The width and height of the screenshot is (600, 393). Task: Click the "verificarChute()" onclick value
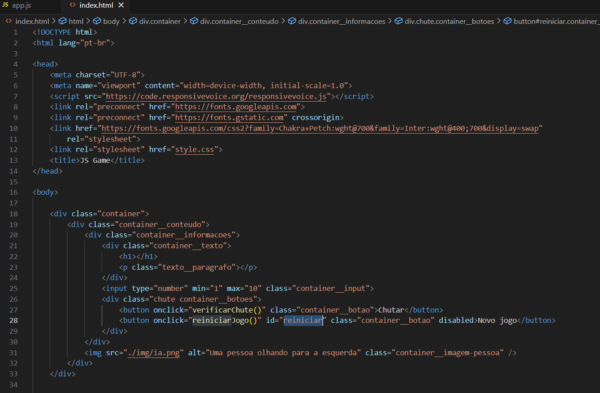(227, 310)
